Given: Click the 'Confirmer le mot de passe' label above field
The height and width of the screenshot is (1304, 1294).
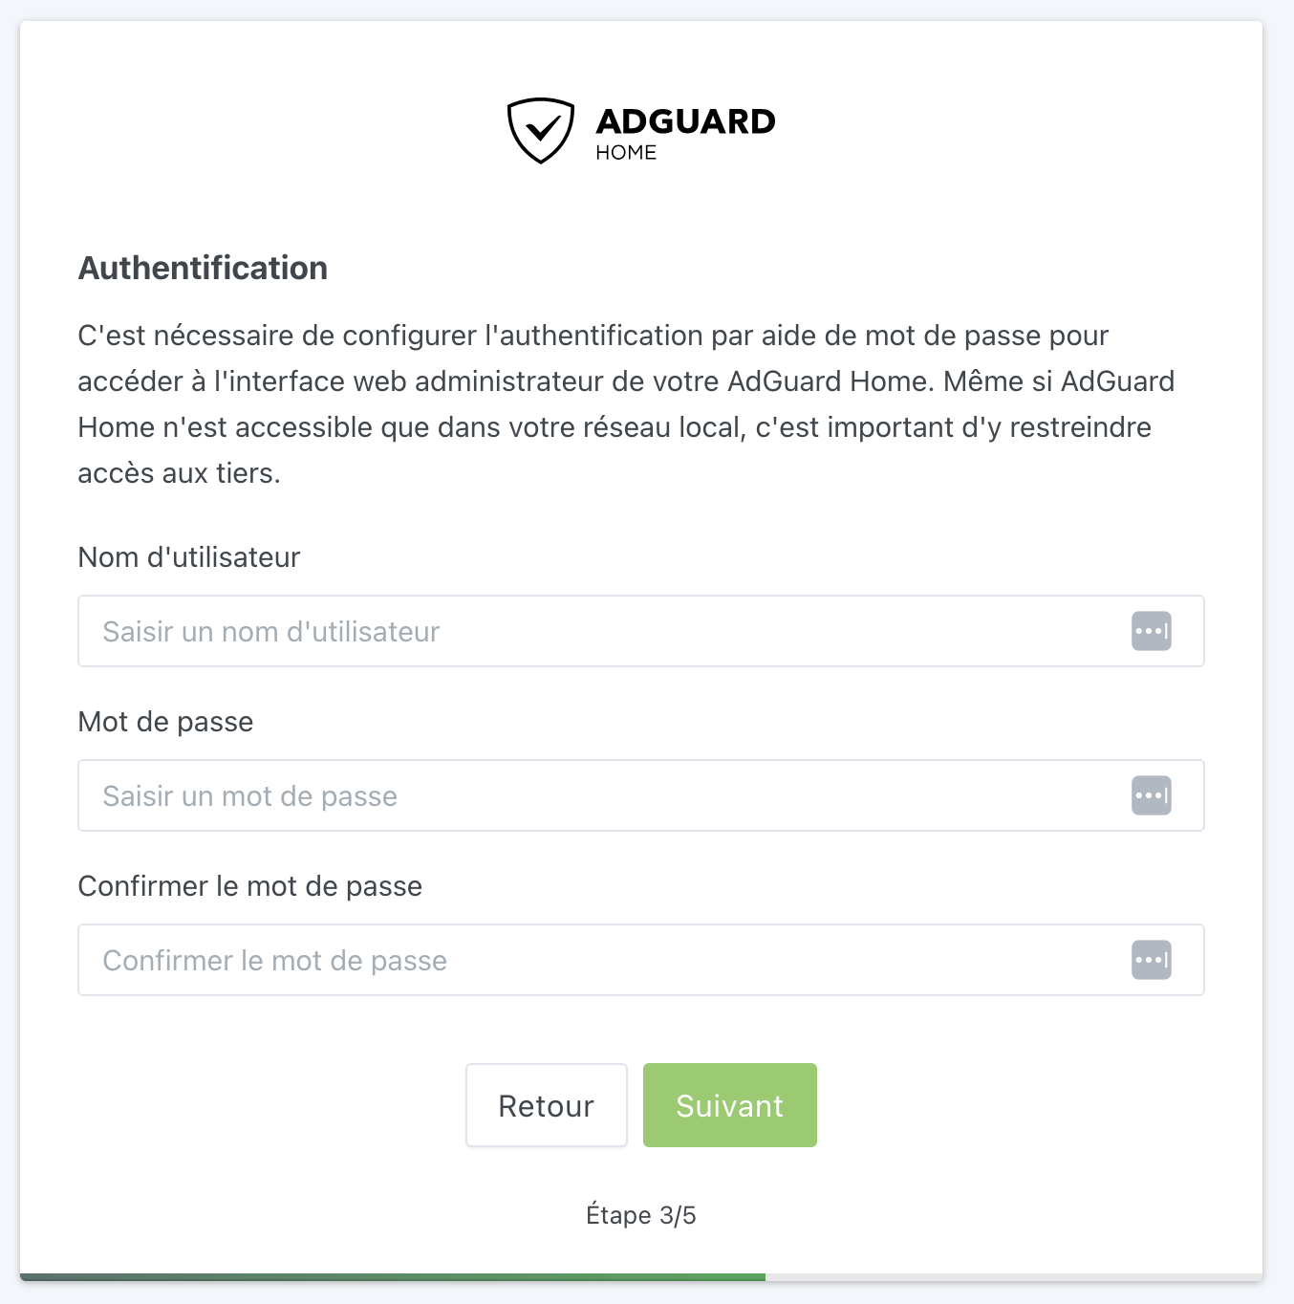Looking at the screenshot, I should 250,886.
